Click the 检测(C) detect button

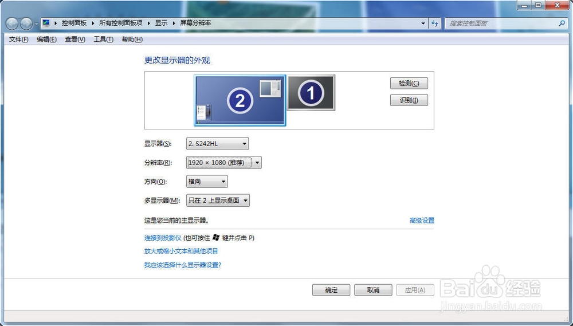pos(409,83)
